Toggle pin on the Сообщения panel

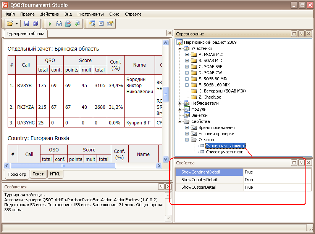pyautogui.click(x=162, y=186)
